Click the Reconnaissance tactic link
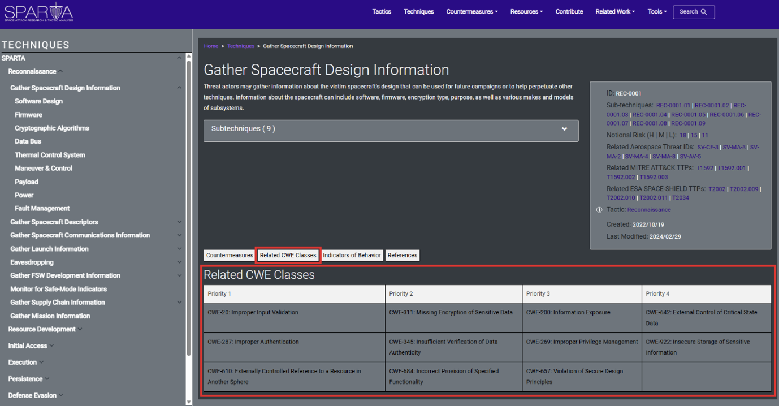 (649, 210)
